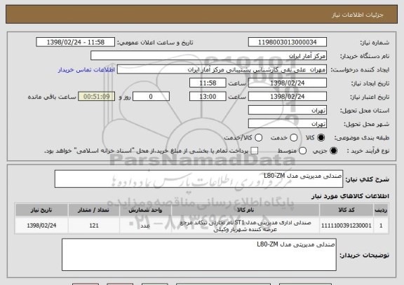Click the buyer notes text area
Image resolution: width=404 pixels, height=285 pixels.
point(199,255)
